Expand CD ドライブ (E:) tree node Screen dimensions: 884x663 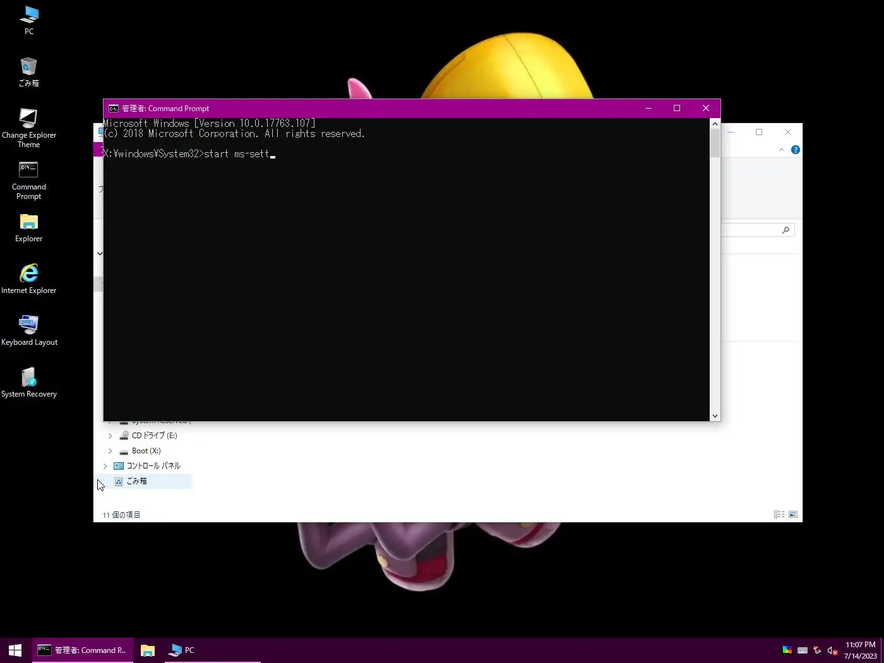(x=110, y=436)
